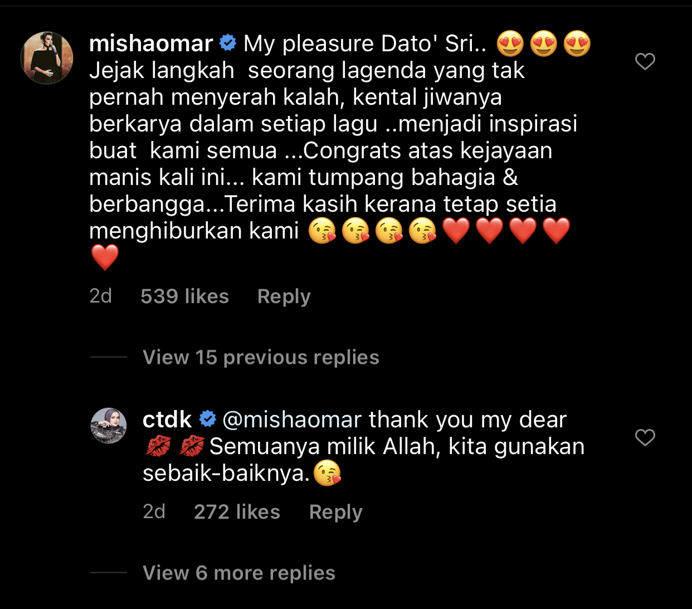The image size is (692, 609).
Task: Reply to mishaomar's comment
Action: click(x=284, y=296)
